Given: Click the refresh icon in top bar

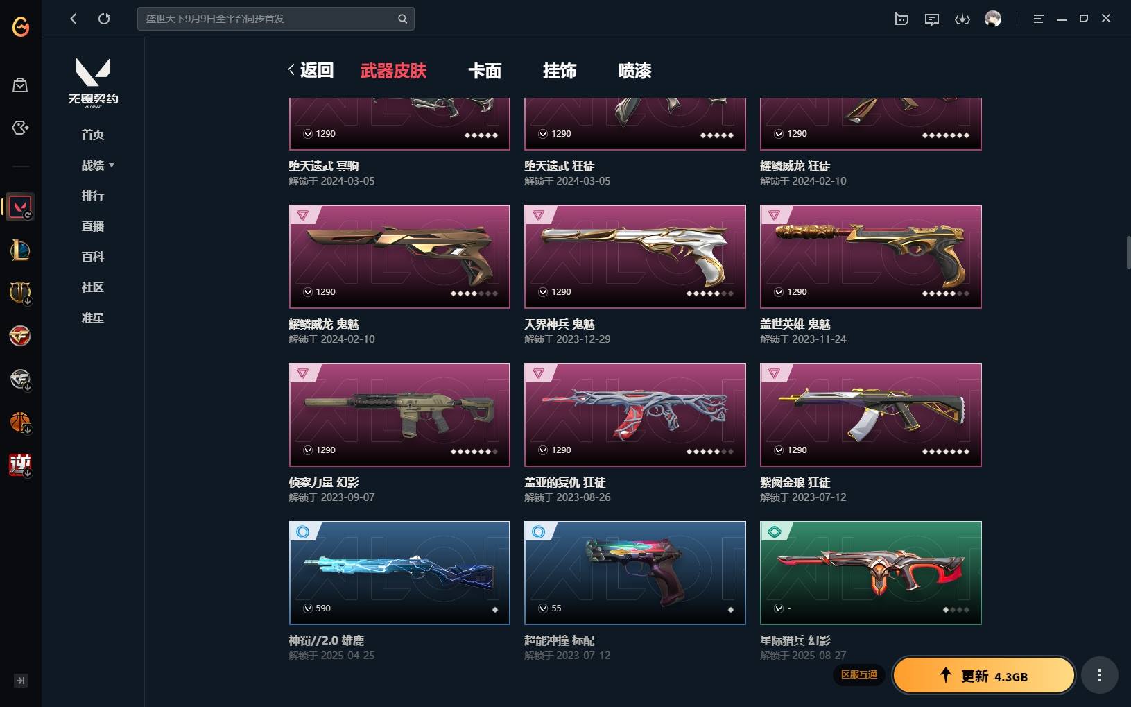Looking at the screenshot, I should tap(104, 19).
